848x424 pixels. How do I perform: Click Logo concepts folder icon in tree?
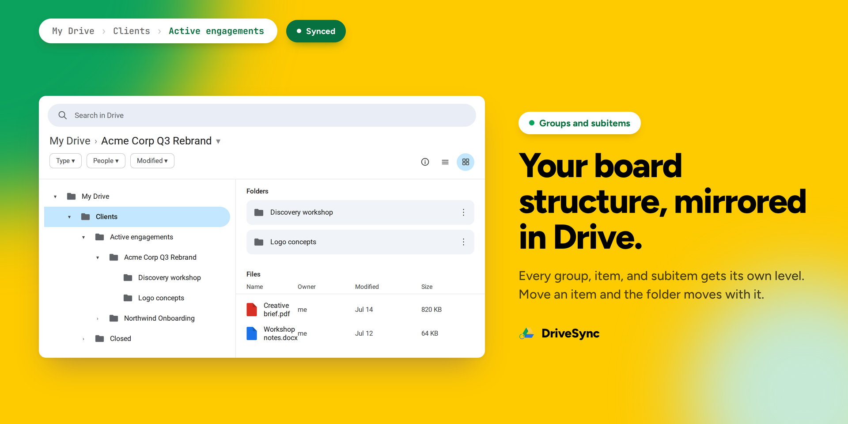[x=128, y=298]
